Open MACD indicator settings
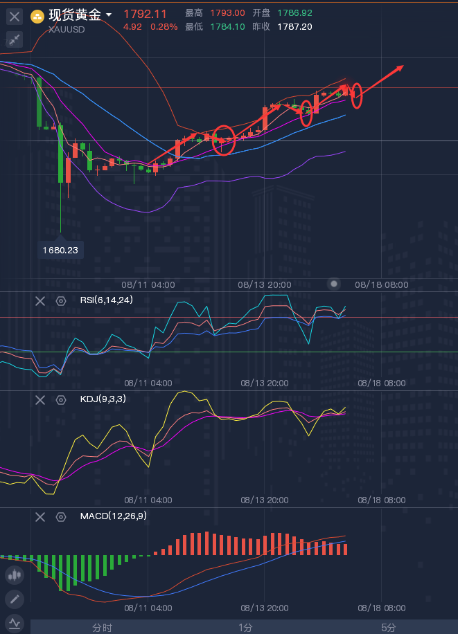 coord(61,516)
